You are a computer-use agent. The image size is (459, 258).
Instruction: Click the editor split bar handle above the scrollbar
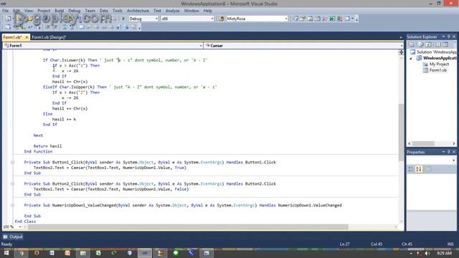(401, 52)
